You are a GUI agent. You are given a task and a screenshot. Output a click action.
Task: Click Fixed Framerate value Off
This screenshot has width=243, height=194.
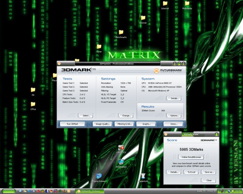122,102
